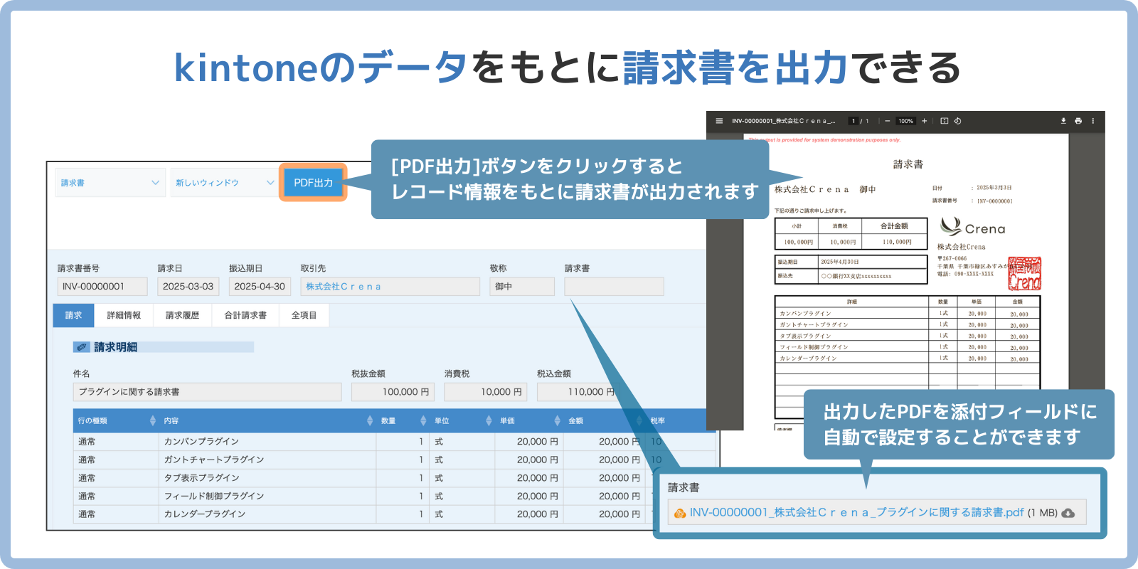The width and height of the screenshot is (1138, 569).
Task: Select the カンバンプラグイン table cell
Action: 267,442
